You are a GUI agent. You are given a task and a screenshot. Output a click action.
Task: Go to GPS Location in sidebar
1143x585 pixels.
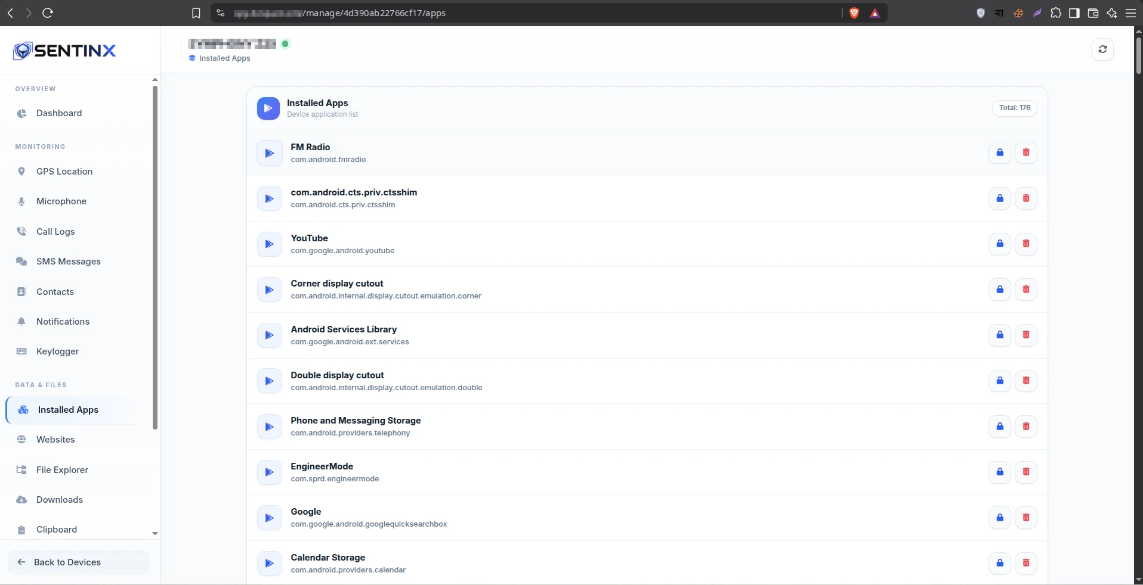pyautogui.click(x=75, y=172)
